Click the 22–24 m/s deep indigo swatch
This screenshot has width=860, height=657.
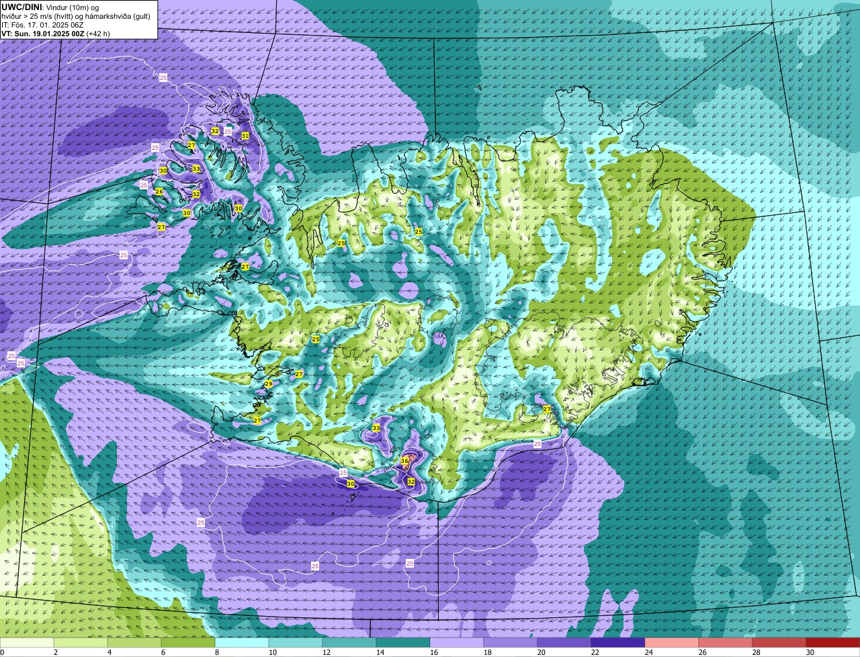(618, 642)
